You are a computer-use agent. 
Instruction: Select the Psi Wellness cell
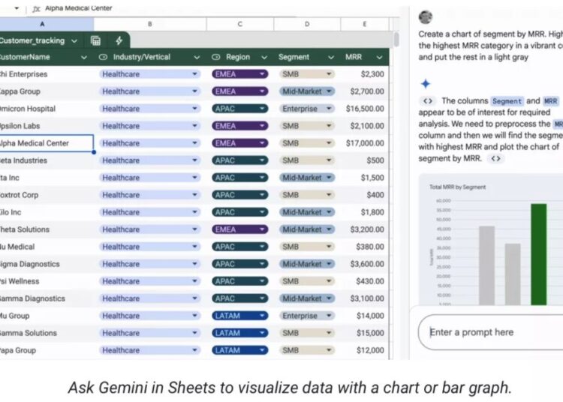click(47, 281)
